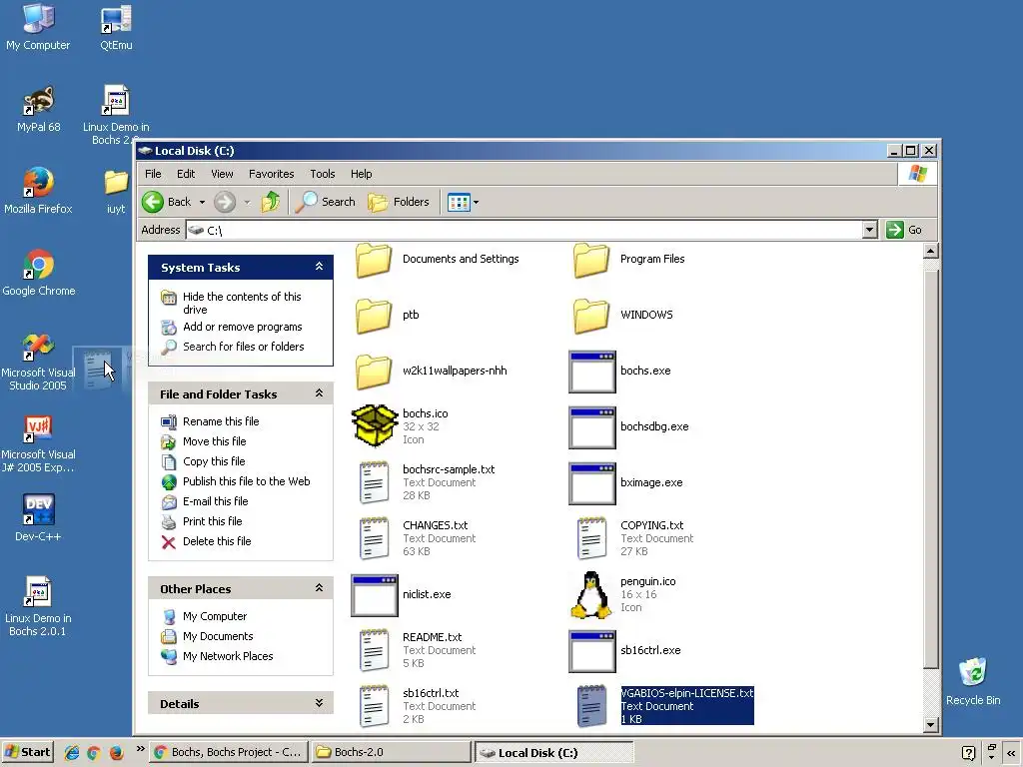Toggle the Folders pane button
The image size is (1023, 767).
click(x=399, y=202)
